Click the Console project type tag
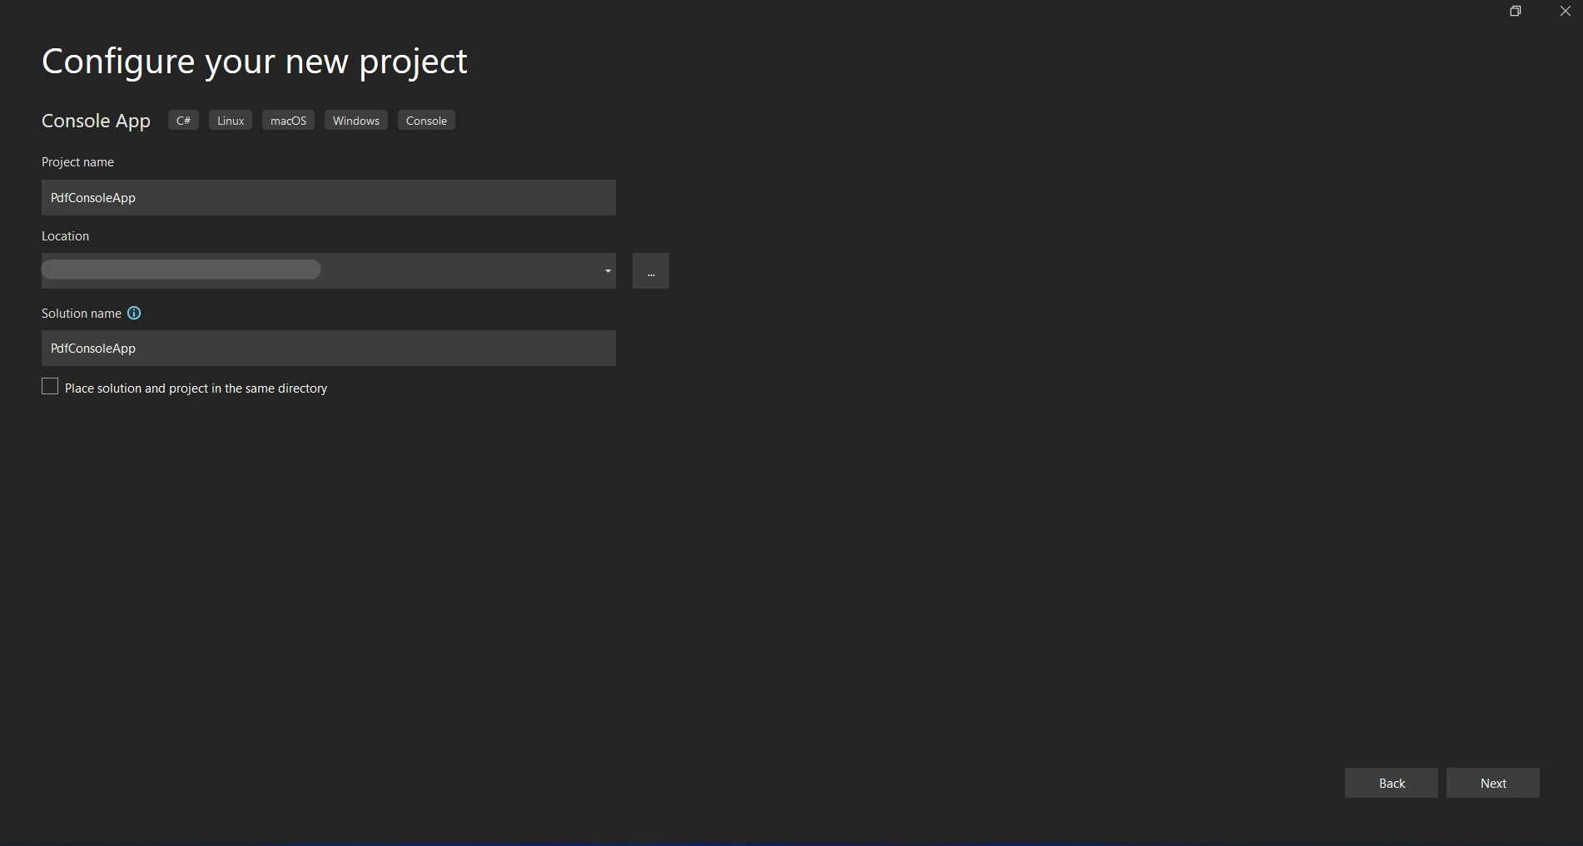The height and width of the screenshot is (846, 1583). pos(426,121)
